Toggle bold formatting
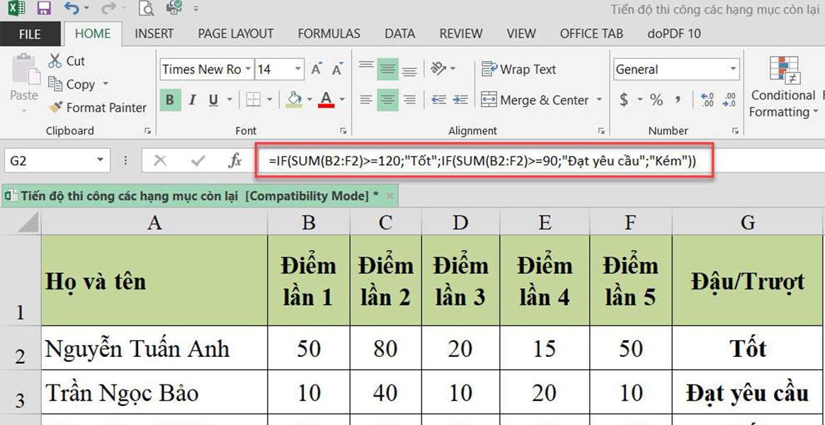825x425 pixels. point(170,100)
